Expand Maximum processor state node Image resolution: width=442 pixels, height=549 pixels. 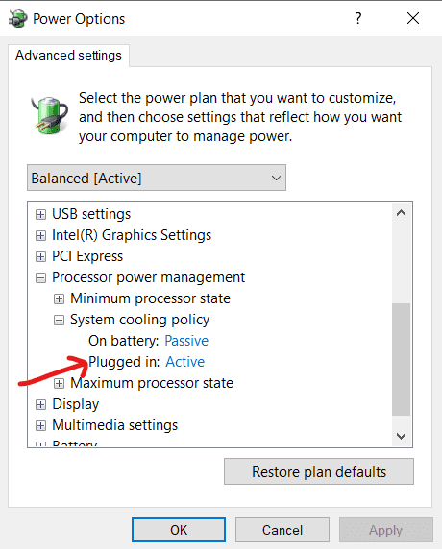pos(59,383)
